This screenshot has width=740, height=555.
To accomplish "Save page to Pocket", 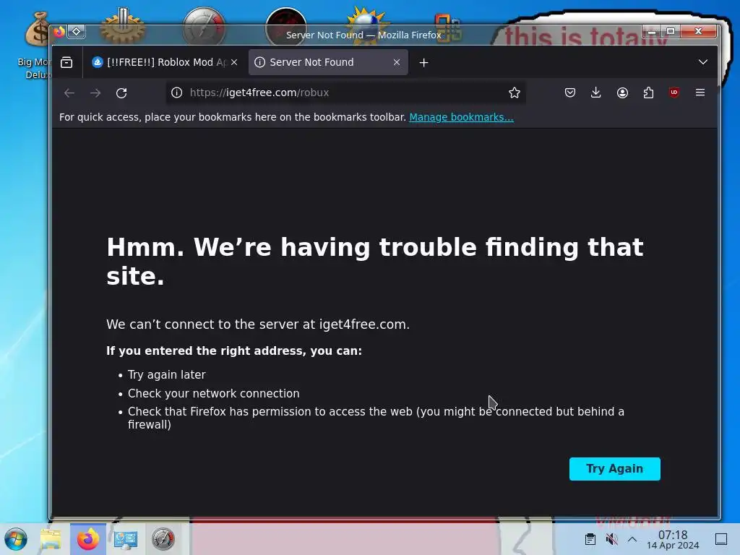I will tap(570, 93).
